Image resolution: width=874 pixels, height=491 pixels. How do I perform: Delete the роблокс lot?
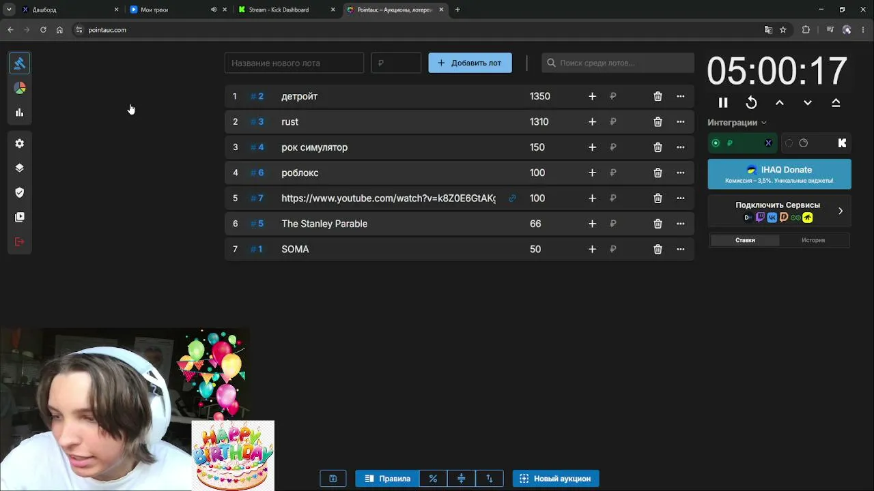click(x=658, y=173)
